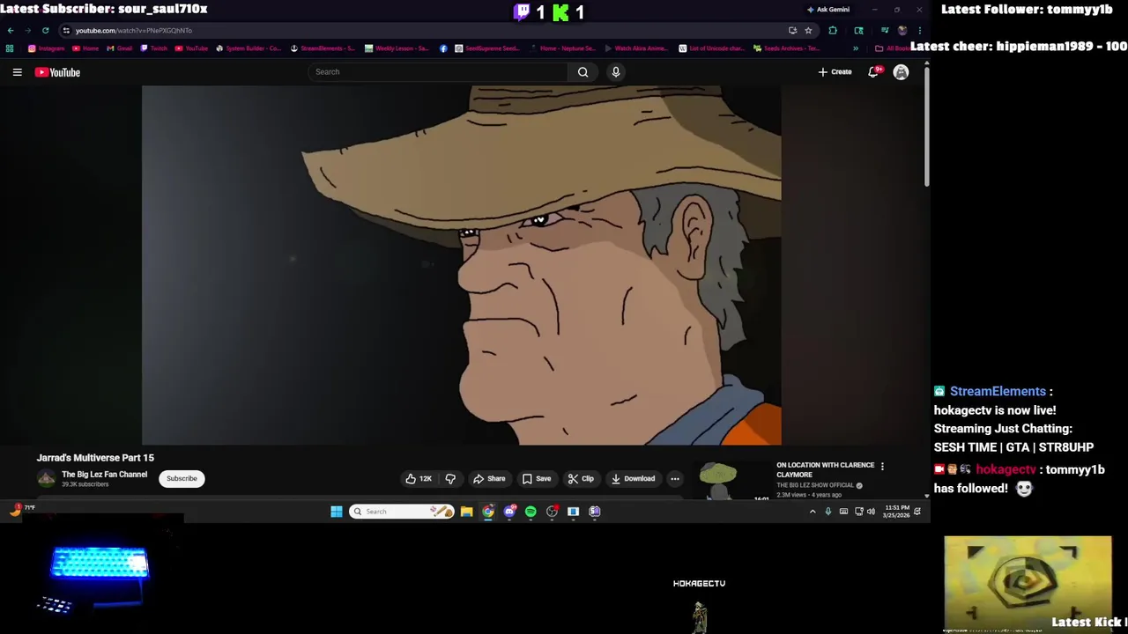
Task: Open On Location With Clarence Claymore thumbnail
Action: click(733, 482)
